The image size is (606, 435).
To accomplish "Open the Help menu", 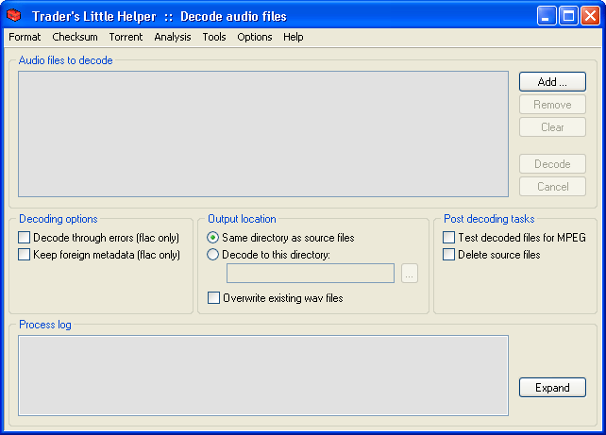I will point(294,37).
